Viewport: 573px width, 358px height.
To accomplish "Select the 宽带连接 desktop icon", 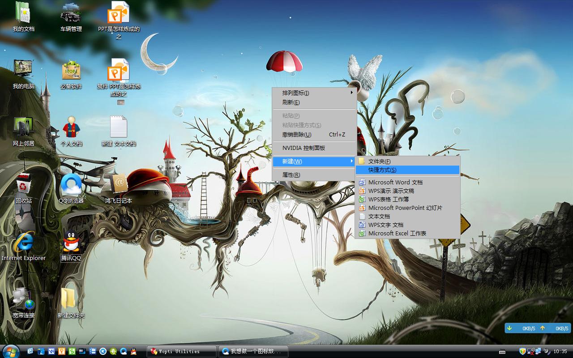I will pyautogui.click(x=23, y=303).
